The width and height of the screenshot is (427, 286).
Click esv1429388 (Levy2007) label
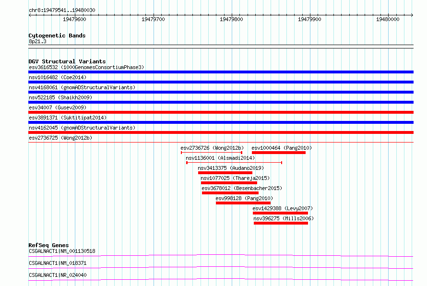pos(283,208)
